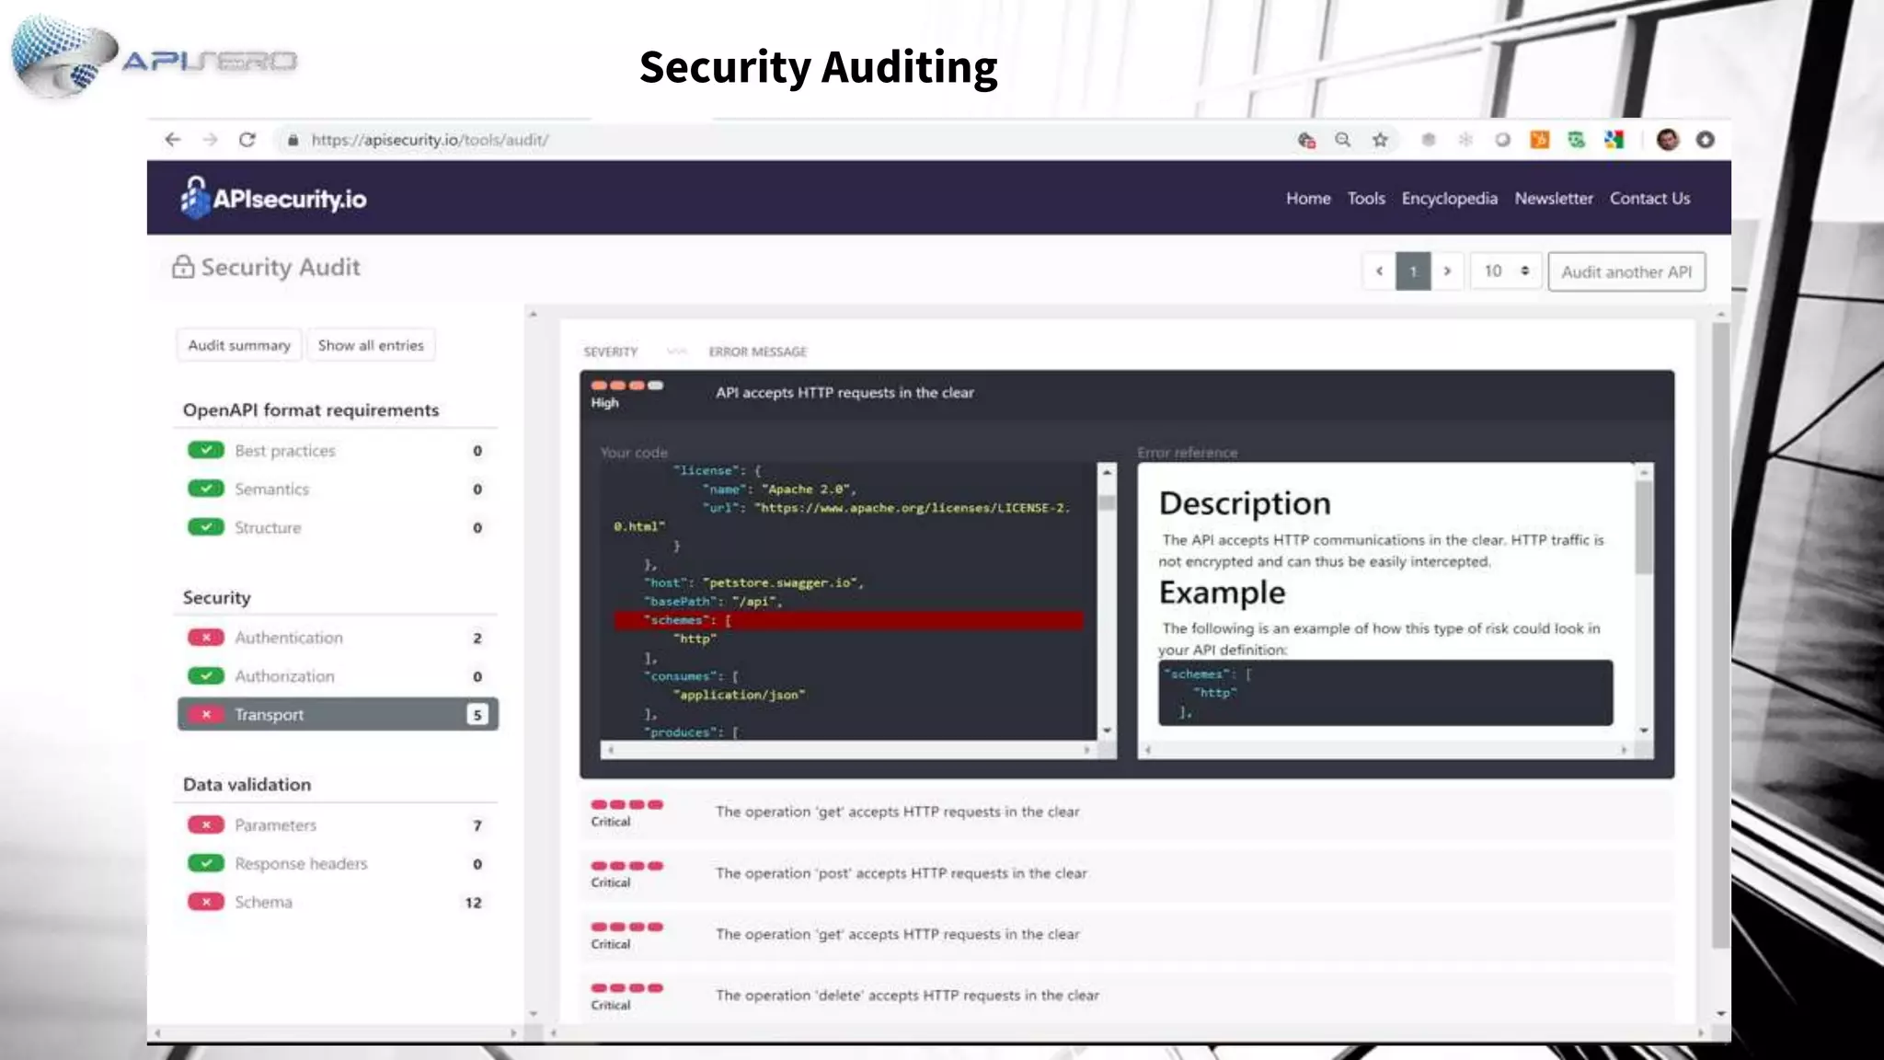Open the Tools menu item
The image size is (1884, 1060).
tap(1366, 199)
